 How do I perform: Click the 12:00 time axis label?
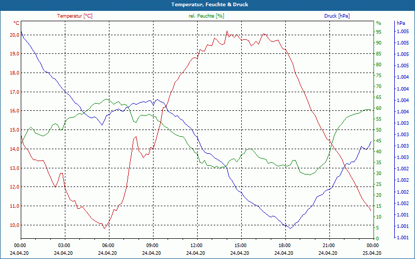197,245
